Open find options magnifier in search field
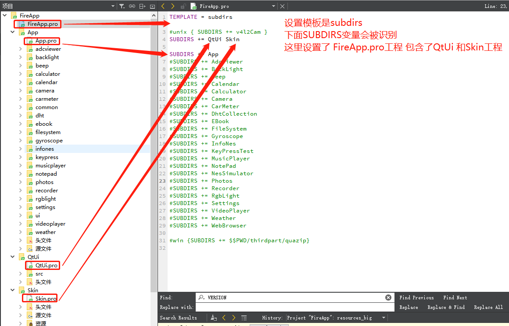The width and height of the screenshot is (509, 326). (x=201, y=298)
